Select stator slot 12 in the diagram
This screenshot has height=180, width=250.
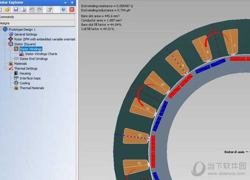(x=136, y=136)
